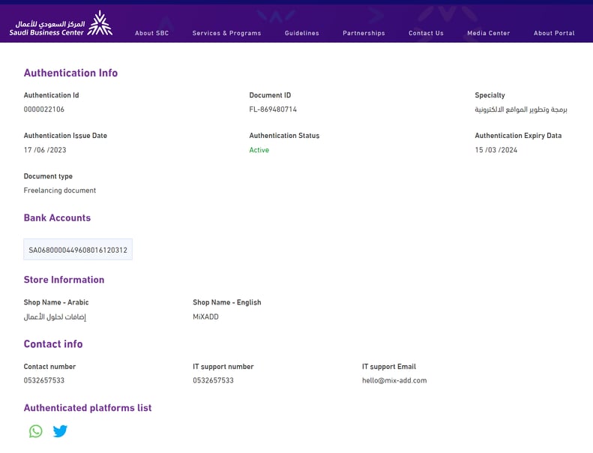Click the Authentication Expiry Data label
Viewport: 593px width, 453px height.
518,136
